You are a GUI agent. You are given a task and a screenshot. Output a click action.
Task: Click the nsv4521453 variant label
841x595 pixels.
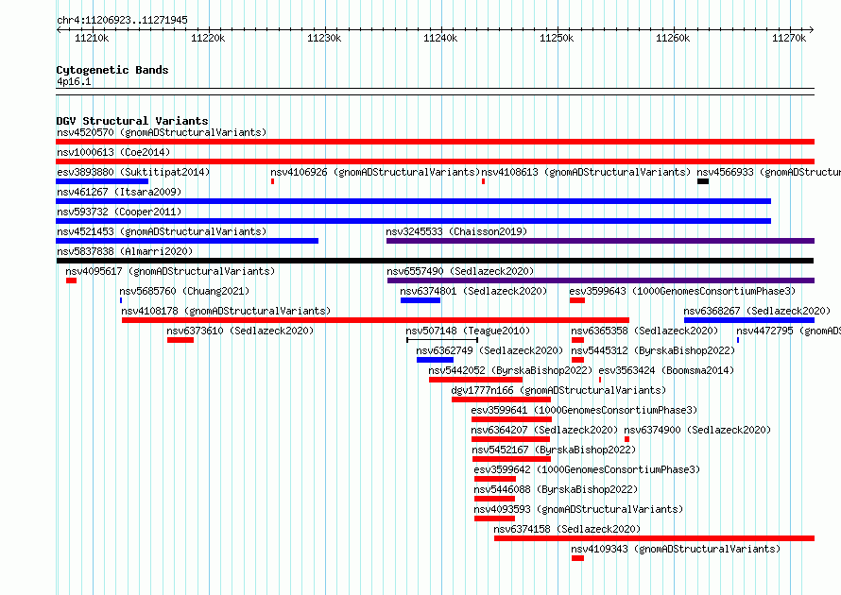coord(162,231)
